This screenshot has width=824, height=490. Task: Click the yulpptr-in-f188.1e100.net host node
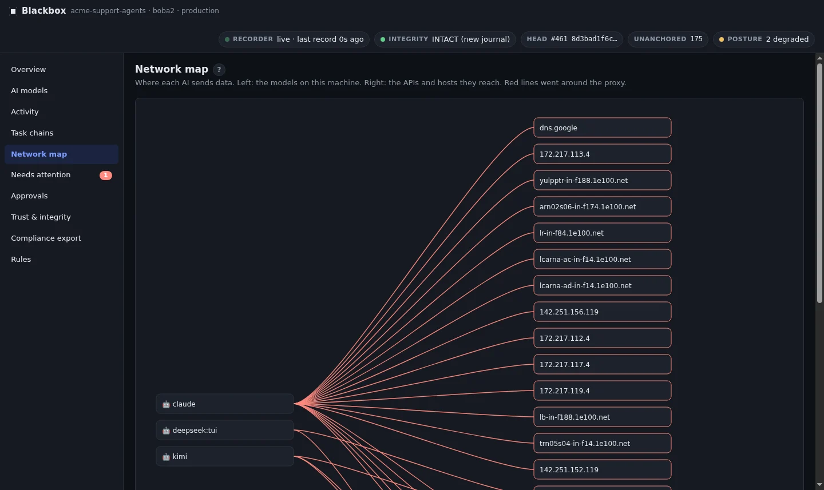603,181
